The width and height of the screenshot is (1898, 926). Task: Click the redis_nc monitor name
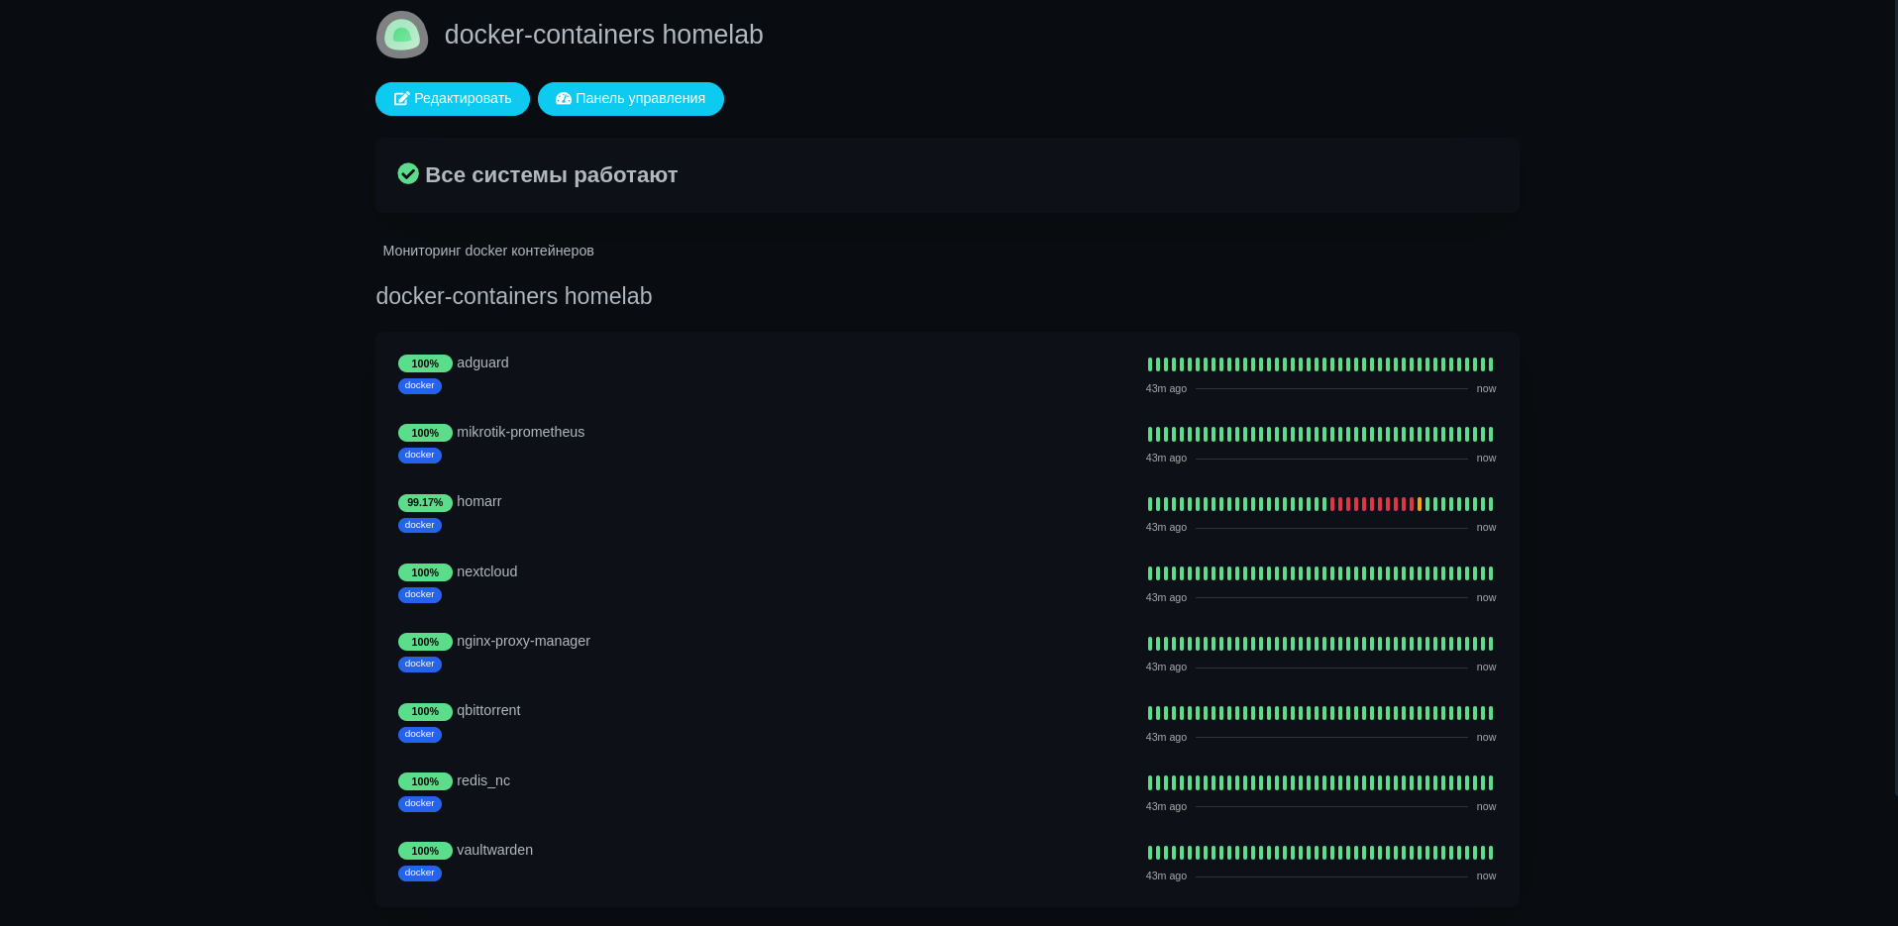tap(483, 780)
